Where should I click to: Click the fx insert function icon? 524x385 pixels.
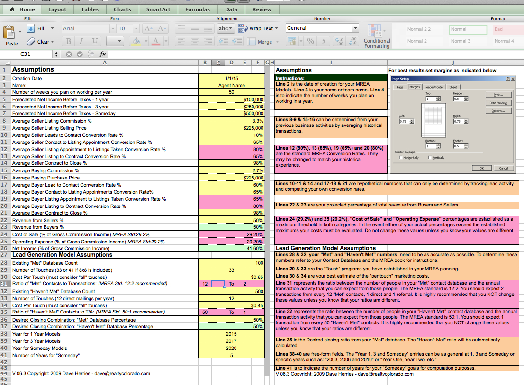tap(103, 54)
